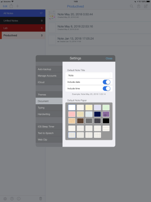Open the Handwriting settings section
Screen dimensions: 151x202
pyautogui.click(x=49, y=114)
